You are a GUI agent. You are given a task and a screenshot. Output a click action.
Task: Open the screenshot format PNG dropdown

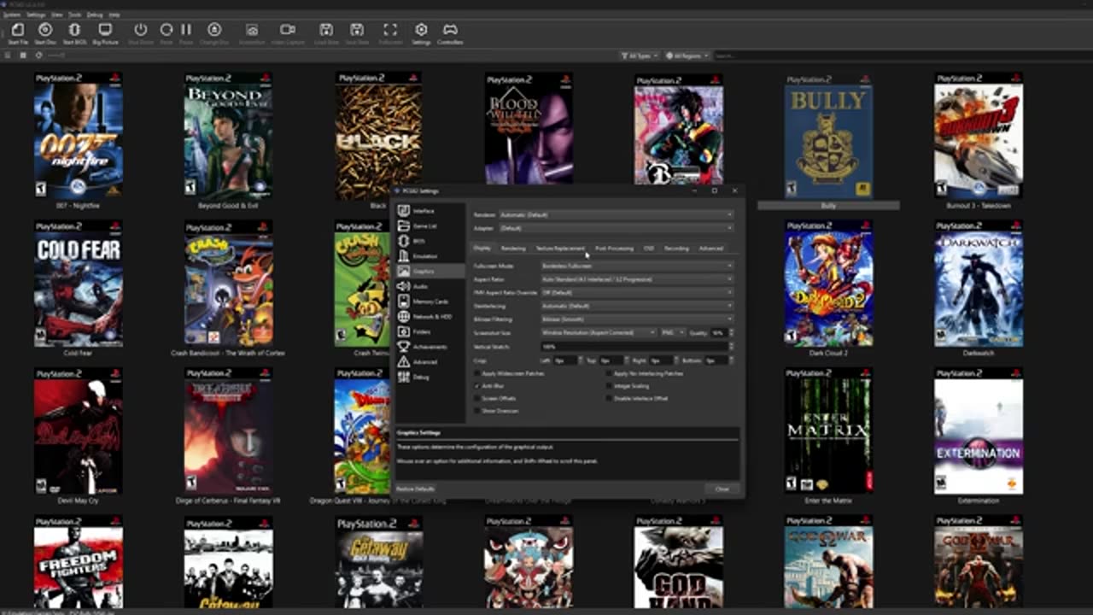(673, 332)
